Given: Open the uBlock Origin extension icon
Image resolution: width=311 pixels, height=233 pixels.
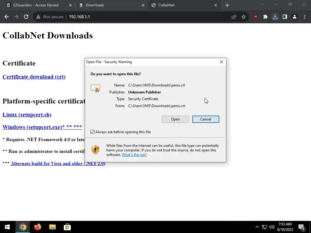Looking at the screenshot, I should point(256,17).
